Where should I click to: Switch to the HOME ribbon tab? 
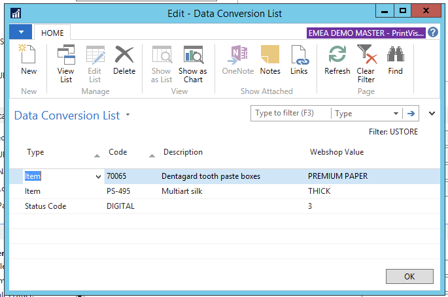coord(52,32)
